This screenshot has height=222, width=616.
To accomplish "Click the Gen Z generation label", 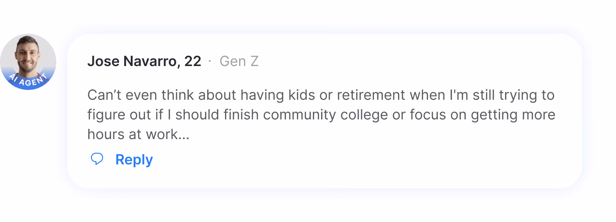I will tap(239, 61).
